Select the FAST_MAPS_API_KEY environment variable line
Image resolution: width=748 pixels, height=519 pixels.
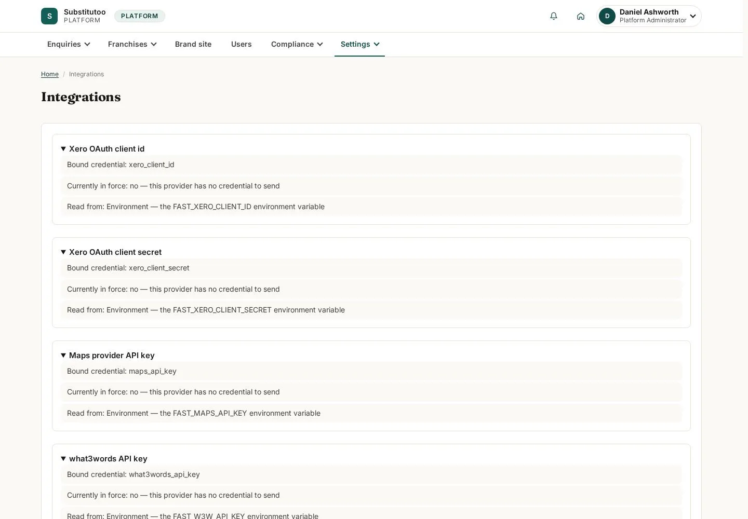[371, 413]
